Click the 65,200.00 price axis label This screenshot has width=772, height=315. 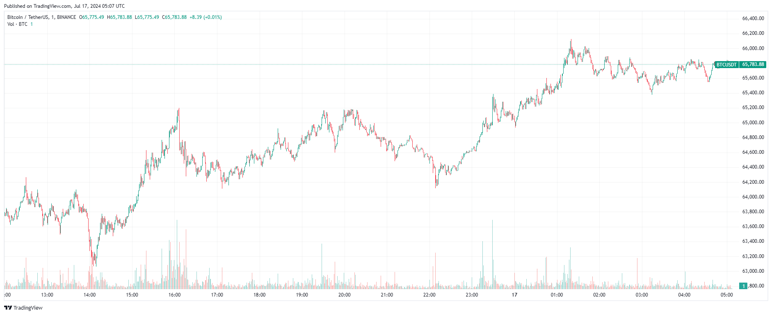pos(753,107)
